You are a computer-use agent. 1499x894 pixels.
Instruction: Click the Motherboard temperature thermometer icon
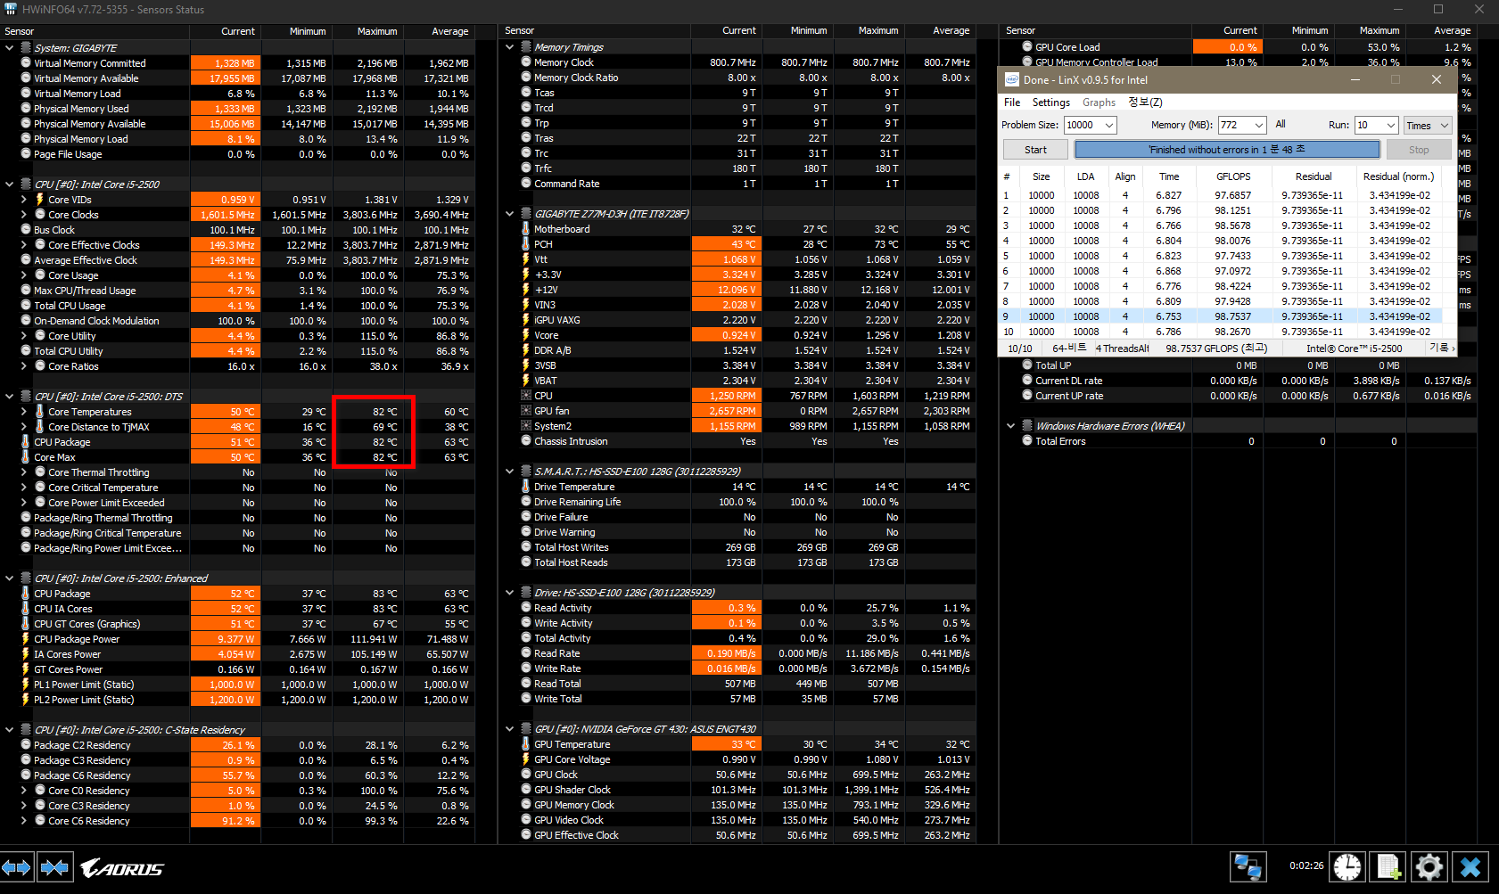(526, 229)
